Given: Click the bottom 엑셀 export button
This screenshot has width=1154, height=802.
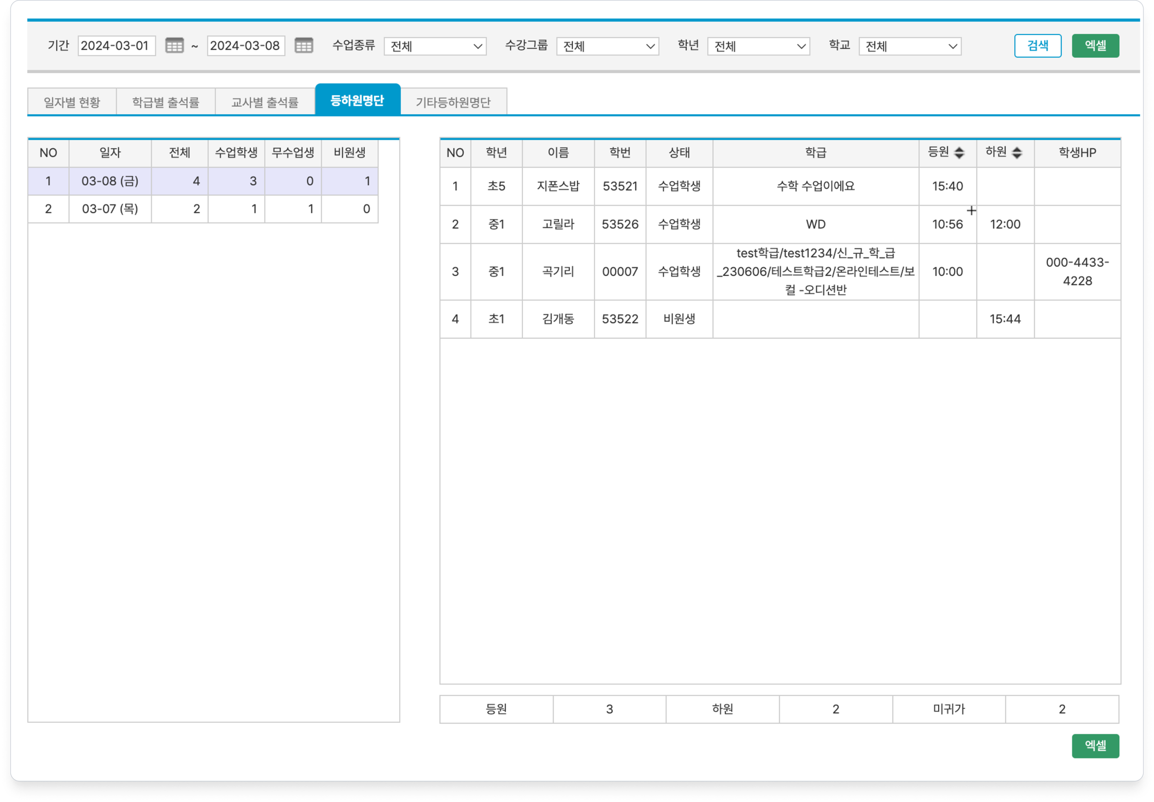Looking at the screenshot, I should coord(1095,746).
